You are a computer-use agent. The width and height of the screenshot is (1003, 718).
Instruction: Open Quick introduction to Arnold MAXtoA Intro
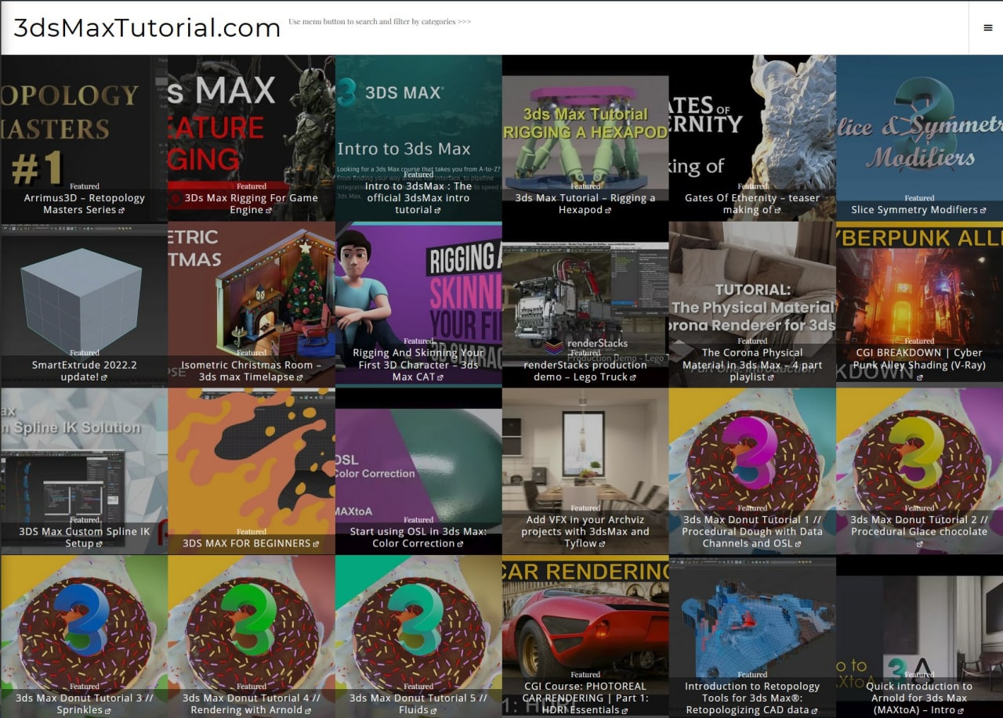919,698
